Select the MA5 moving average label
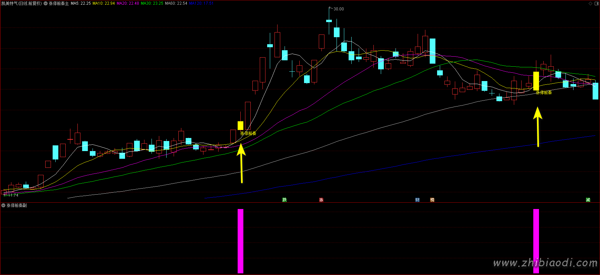600x275 pixels. 80,3
